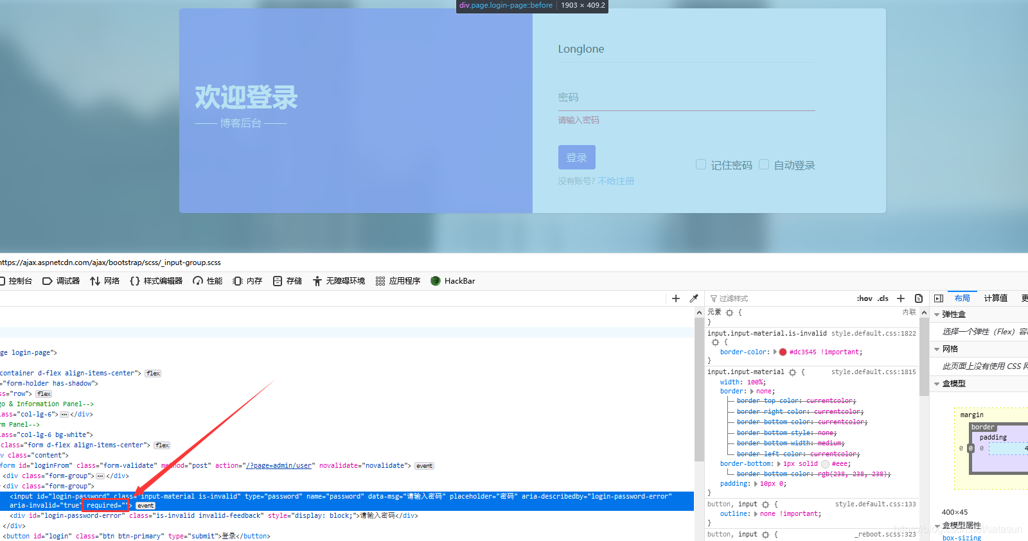This screenshot has width=1028, height=541.
Task: Open the 应用程序 application tab
Action: click(398, 281)
